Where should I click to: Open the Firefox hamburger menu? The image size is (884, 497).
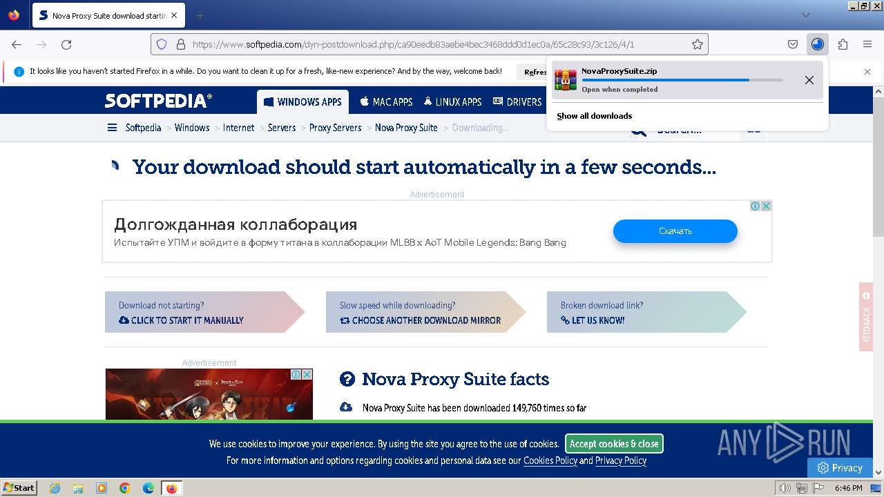[x=867, y=44]
